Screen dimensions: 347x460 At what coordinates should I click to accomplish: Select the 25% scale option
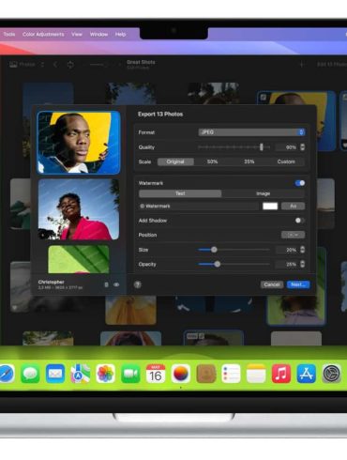(249, 161)
